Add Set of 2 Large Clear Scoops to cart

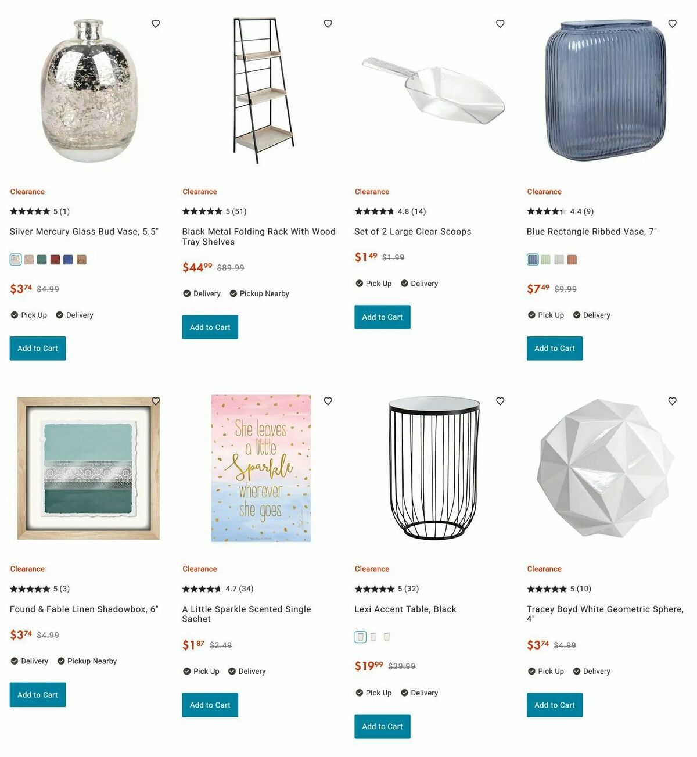(382, 317)
